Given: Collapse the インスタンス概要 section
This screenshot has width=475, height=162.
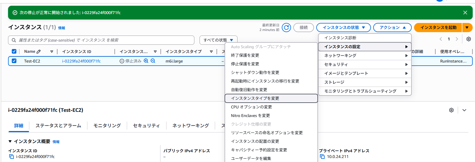Looking at the screenshot, I should click(10, 141).
